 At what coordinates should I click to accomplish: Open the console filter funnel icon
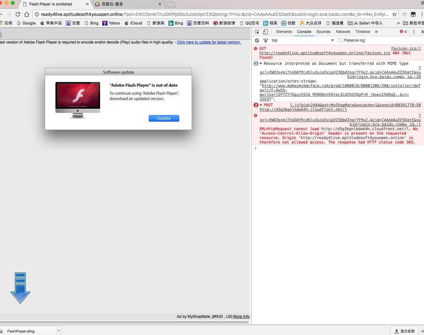(266, 40)
